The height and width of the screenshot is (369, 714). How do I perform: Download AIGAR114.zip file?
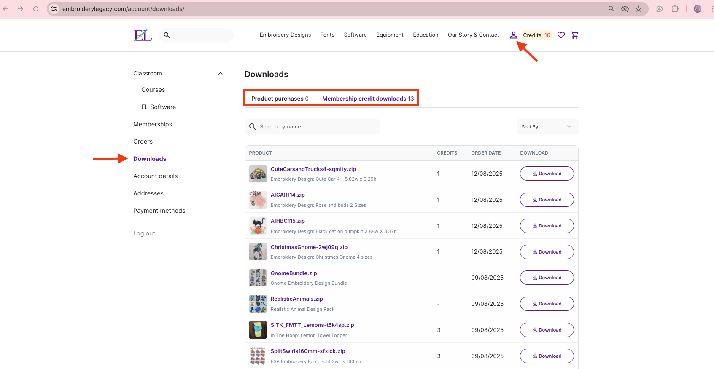click(547, 200)
